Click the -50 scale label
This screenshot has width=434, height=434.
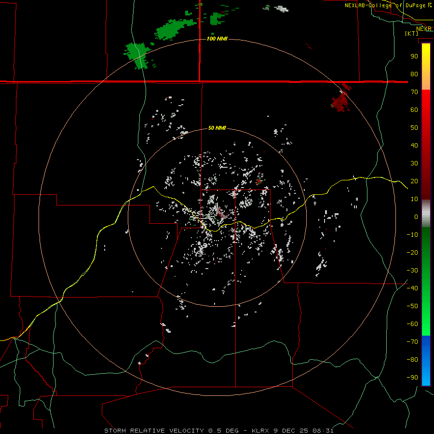(412, 306)
